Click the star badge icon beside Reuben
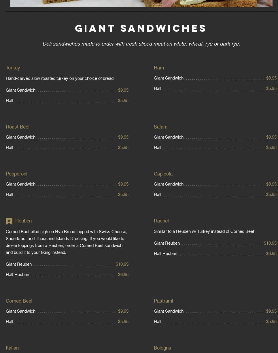This screenshot has height=353, width=278. (9, 221)
